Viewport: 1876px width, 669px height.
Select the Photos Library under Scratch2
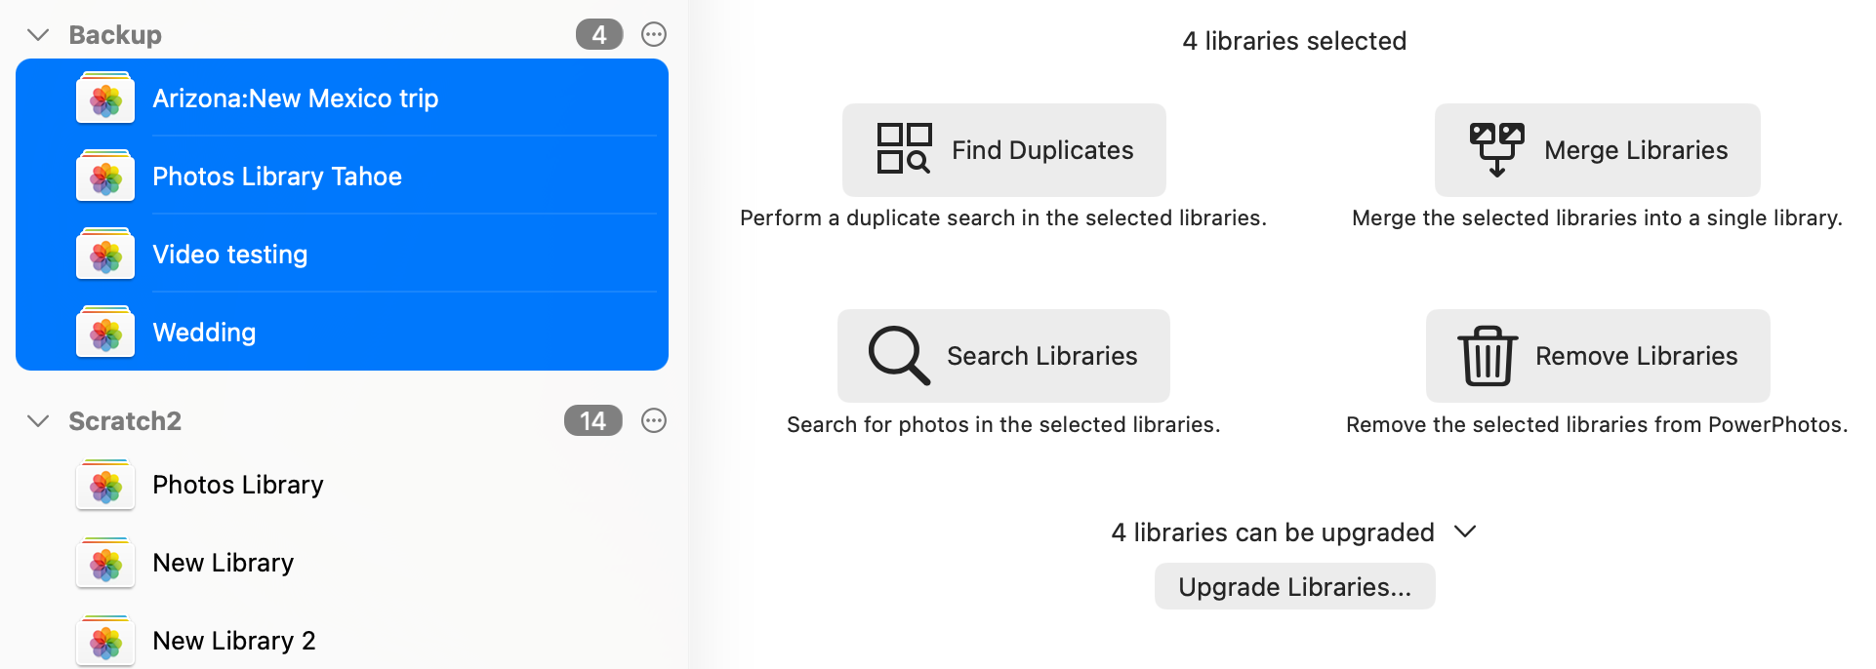point(237,484)
